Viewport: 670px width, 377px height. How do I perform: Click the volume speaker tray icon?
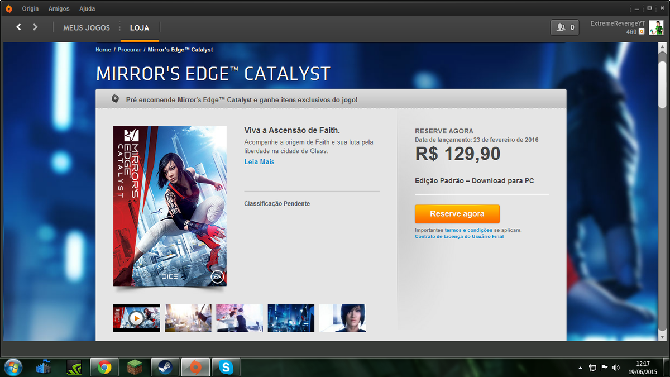616,368
